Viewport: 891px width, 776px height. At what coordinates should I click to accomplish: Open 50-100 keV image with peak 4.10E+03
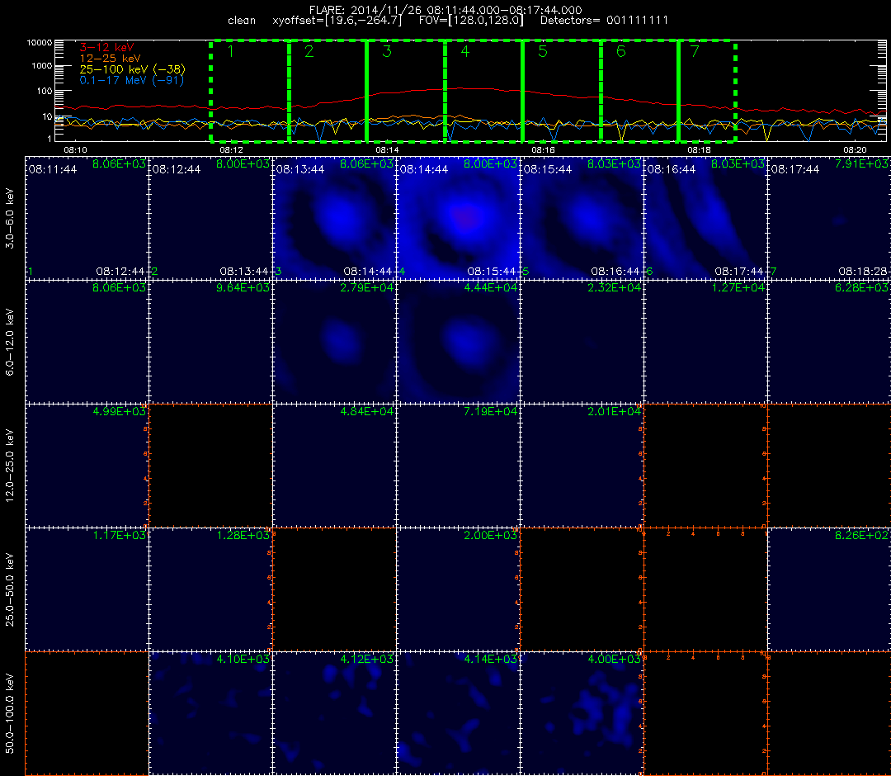point(211,713)
